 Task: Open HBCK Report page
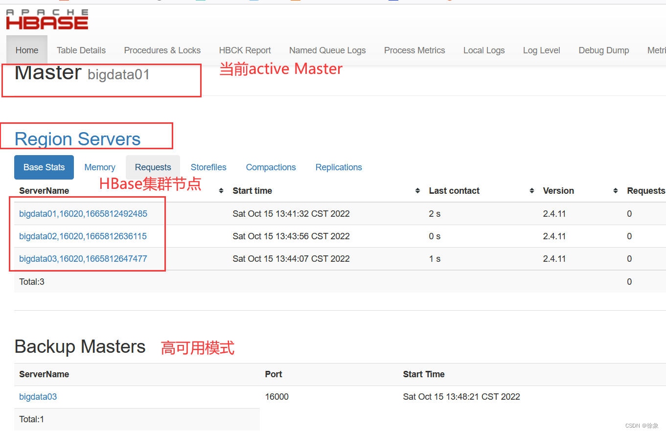click(x=245, y=50)
